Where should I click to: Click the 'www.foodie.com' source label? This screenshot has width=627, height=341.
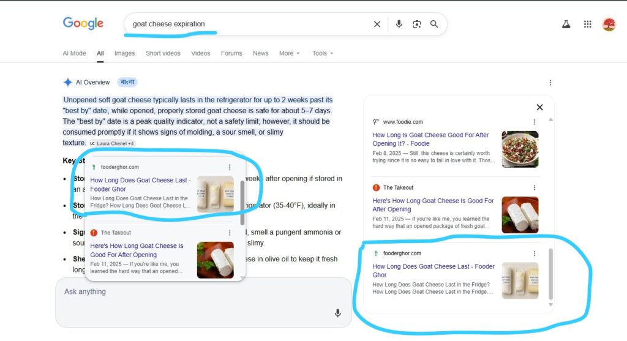[403, 122]
